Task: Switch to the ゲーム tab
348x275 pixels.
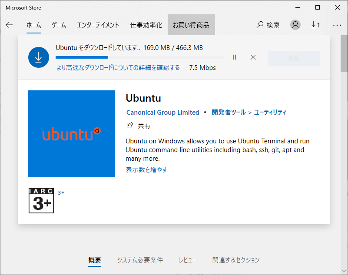Action: [x=59, y=25]
